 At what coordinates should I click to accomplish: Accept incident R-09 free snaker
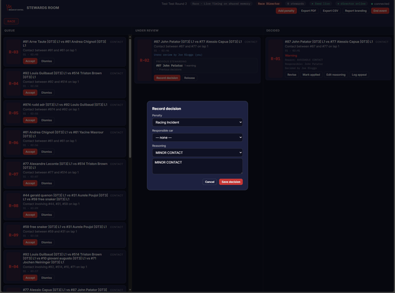pos(30,242)
